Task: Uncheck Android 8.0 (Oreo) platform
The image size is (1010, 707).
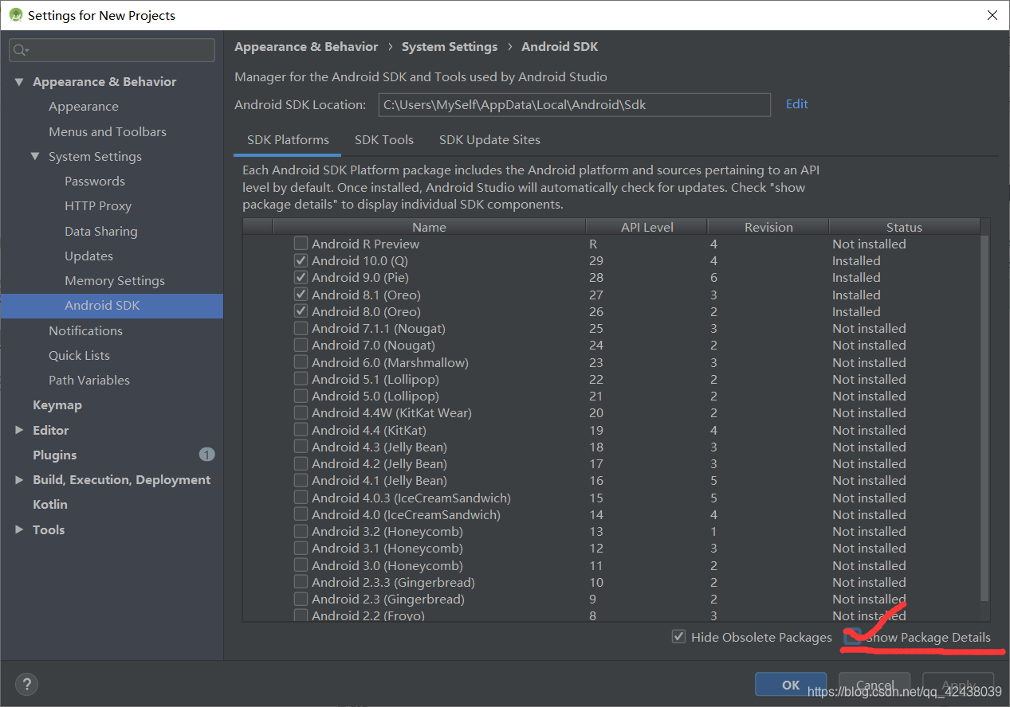Action: (301, 311)
